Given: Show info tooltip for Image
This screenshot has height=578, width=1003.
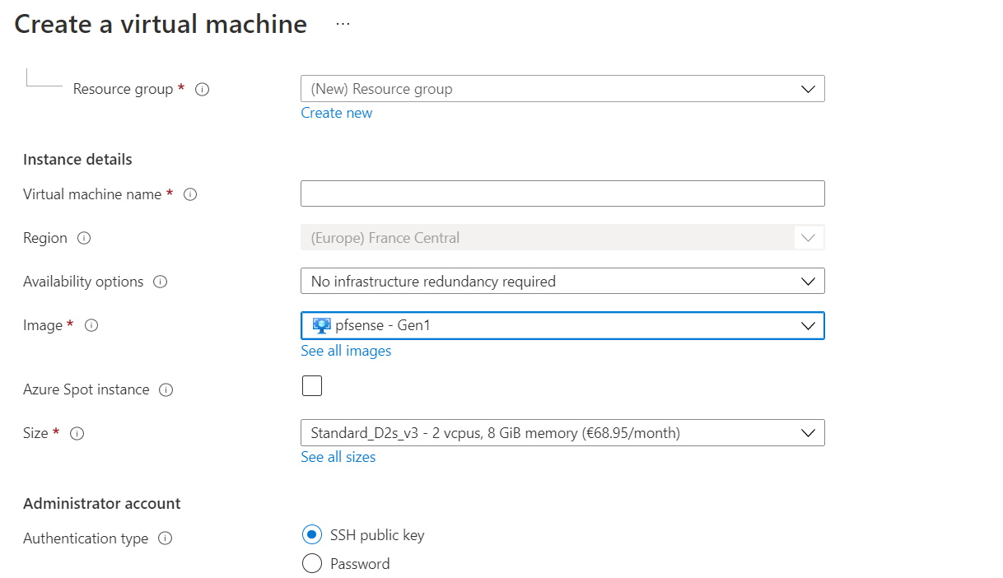Looking at the screenshot, I should 91,325.
